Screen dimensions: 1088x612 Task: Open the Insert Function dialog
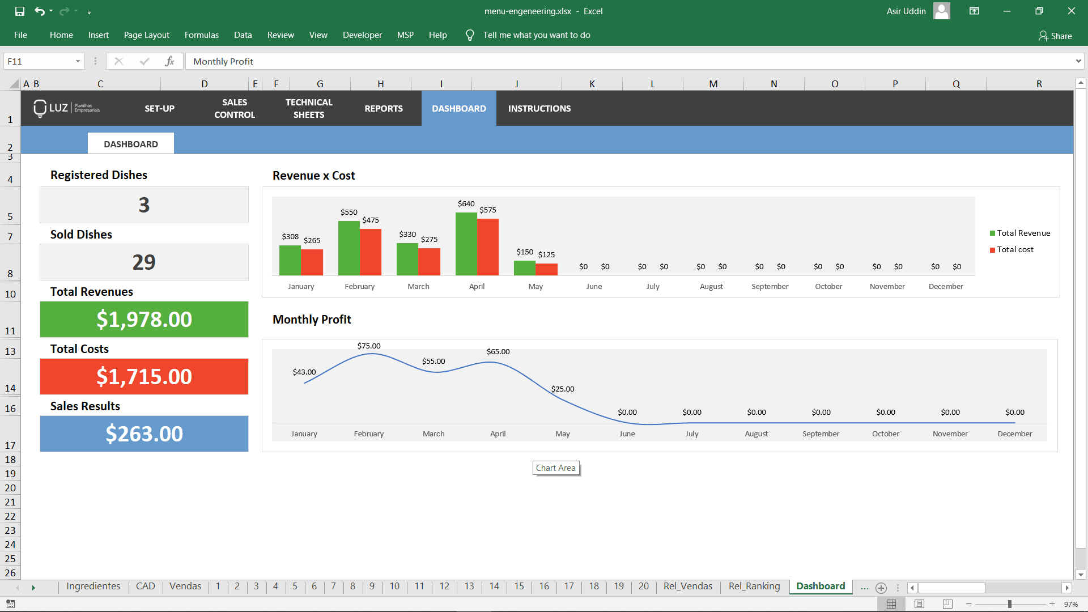(x=170, y=61)
